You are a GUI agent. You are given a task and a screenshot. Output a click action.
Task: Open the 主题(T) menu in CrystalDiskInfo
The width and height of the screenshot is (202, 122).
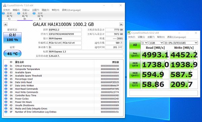pyautogui.click(x=36, y=10)
